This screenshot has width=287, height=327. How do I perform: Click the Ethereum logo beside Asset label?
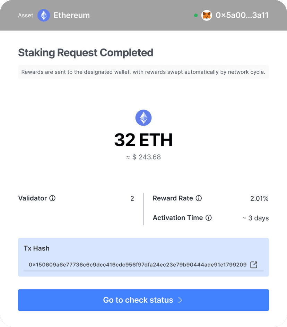coord(44,15)
